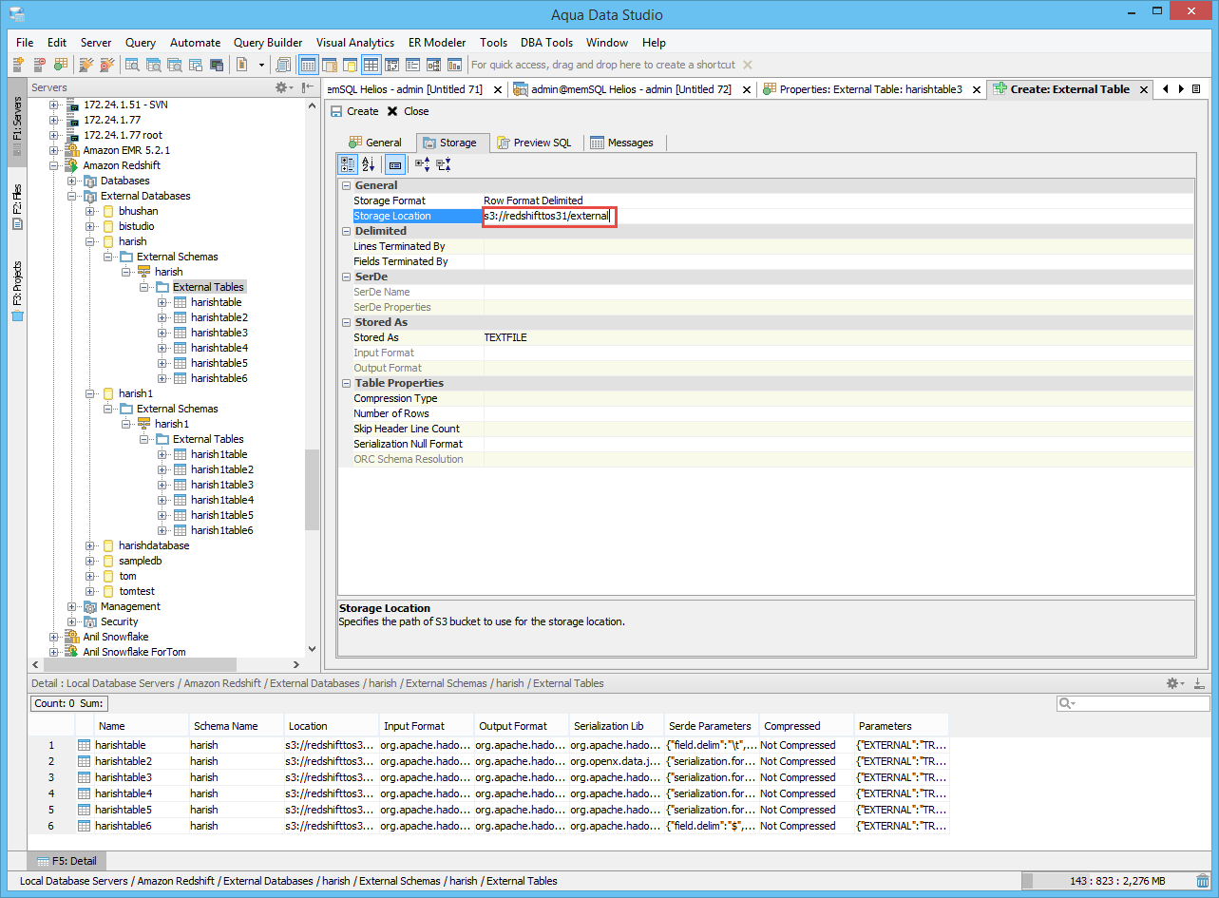Image resolution: width=1219 pixels, height=898 pixels.
Task: Open the Servers panel settings gear
Action: tap(283, 87)
